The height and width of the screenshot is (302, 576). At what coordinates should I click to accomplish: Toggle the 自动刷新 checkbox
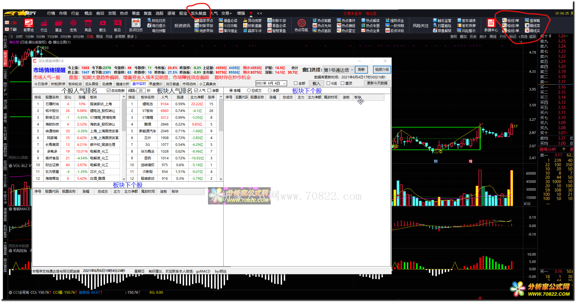tap(109, 91)
